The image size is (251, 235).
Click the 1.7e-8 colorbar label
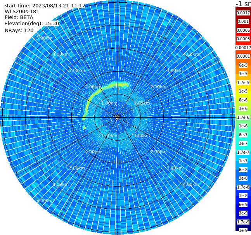(243, 187)
